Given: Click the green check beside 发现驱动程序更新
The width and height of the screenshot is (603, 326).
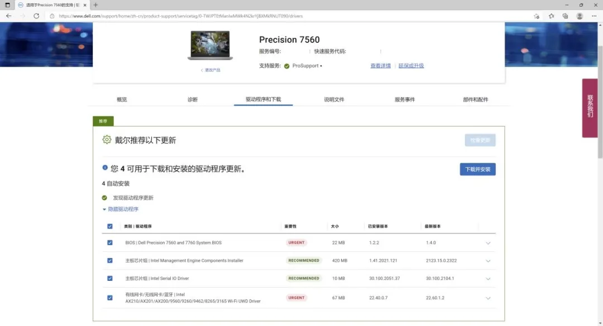Looking at the screenshot, I should [x=104, y=198].
